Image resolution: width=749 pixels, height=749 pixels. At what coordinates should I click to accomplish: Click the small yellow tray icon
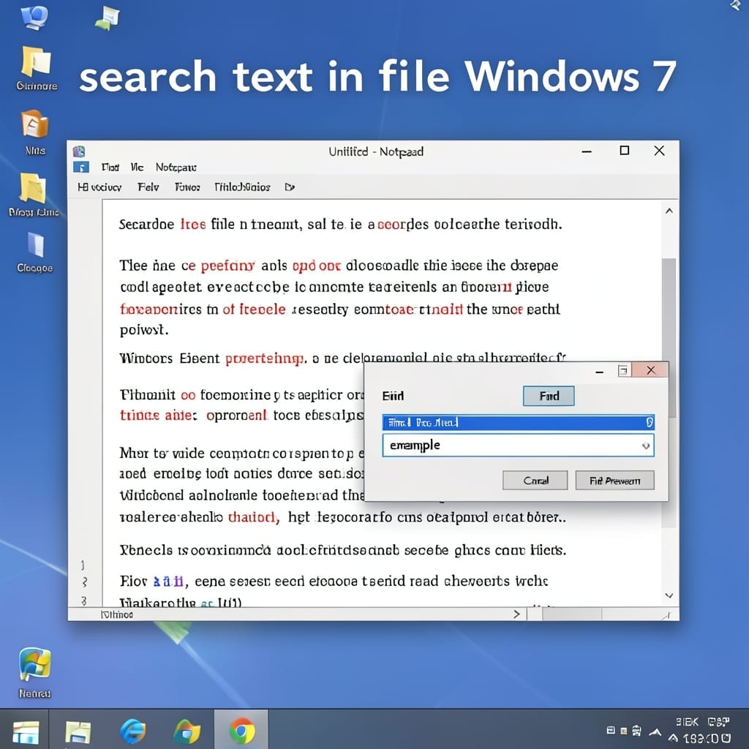pyautogui.click(x=624, y=731)
